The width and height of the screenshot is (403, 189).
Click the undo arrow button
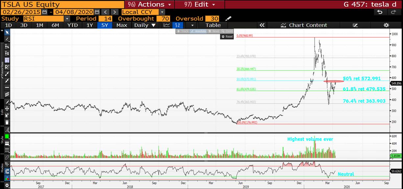(380, 12)
